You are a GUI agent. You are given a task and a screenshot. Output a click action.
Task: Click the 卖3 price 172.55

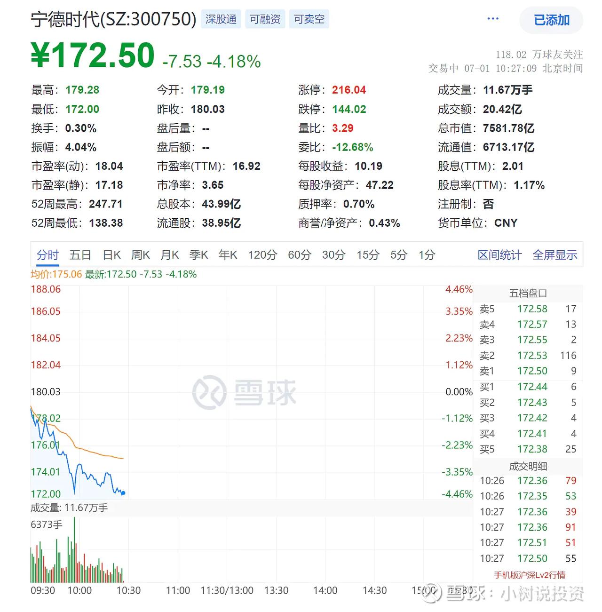(532, 340)
